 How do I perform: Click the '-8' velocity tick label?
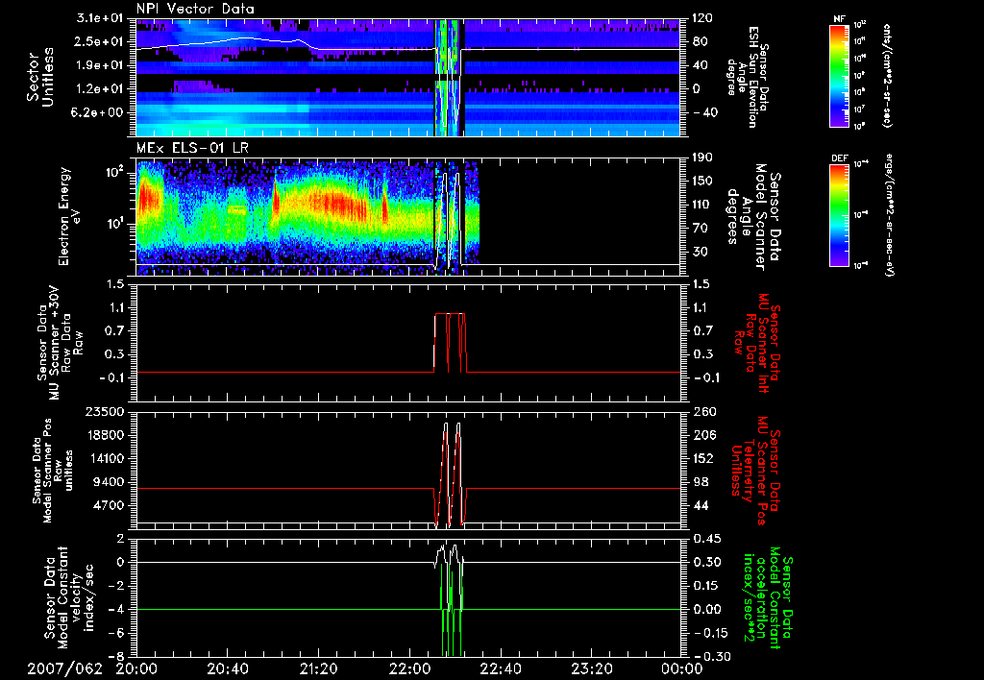118,657
